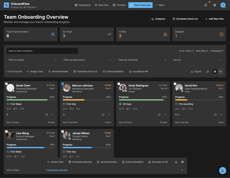Open the floating analytics chart button
This screenshot has height=178, width=230.
[x=223, y=170]
